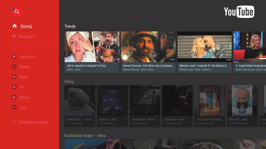Screen dimensions: 266x149
Task: Click the Trendy section heading
Action: click(70, 26)
